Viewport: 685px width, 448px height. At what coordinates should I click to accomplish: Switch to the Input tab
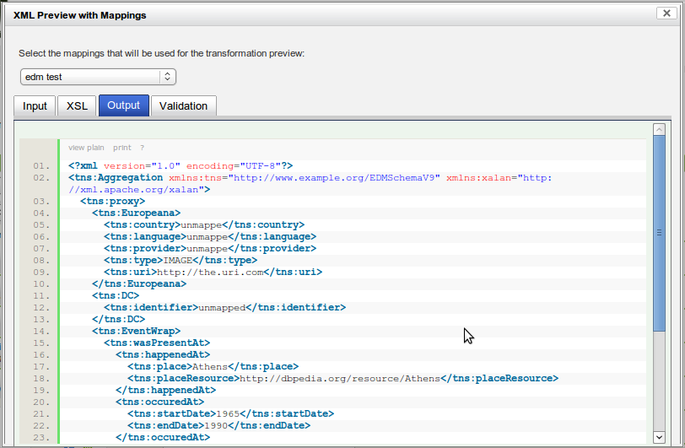(x=35, y=105)
